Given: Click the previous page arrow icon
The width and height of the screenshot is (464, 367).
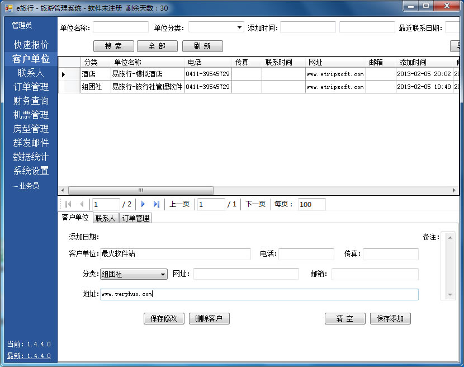Looking at the screenshot, I should click(82, 204).
